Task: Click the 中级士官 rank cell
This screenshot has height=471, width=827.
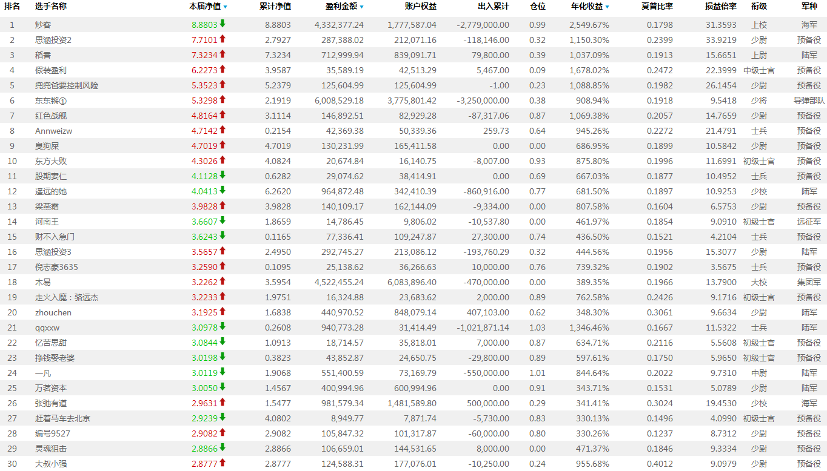Action: (x=759, y=70)
